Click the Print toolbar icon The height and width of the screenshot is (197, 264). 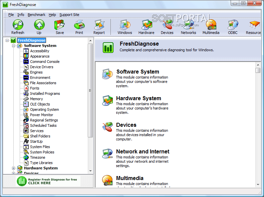click(x=79, y=25)
